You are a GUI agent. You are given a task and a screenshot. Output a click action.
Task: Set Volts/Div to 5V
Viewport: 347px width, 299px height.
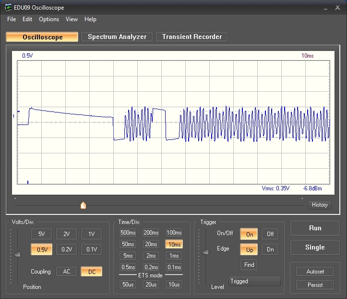[x=41, y=234]
